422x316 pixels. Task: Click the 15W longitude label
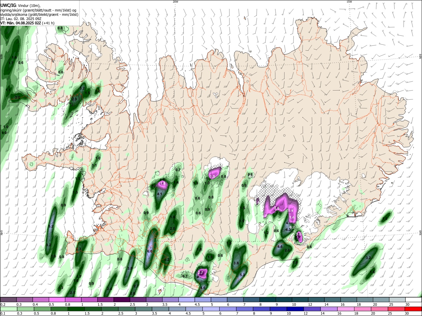point(349,2)
